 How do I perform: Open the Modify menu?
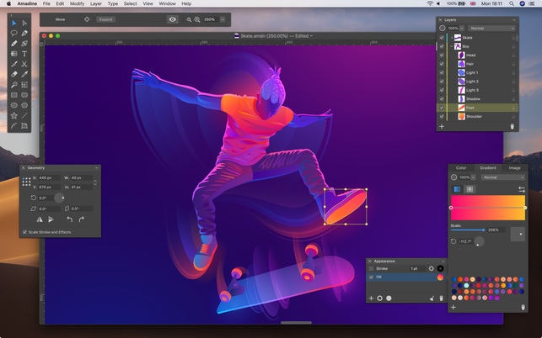tap(77, 4)
